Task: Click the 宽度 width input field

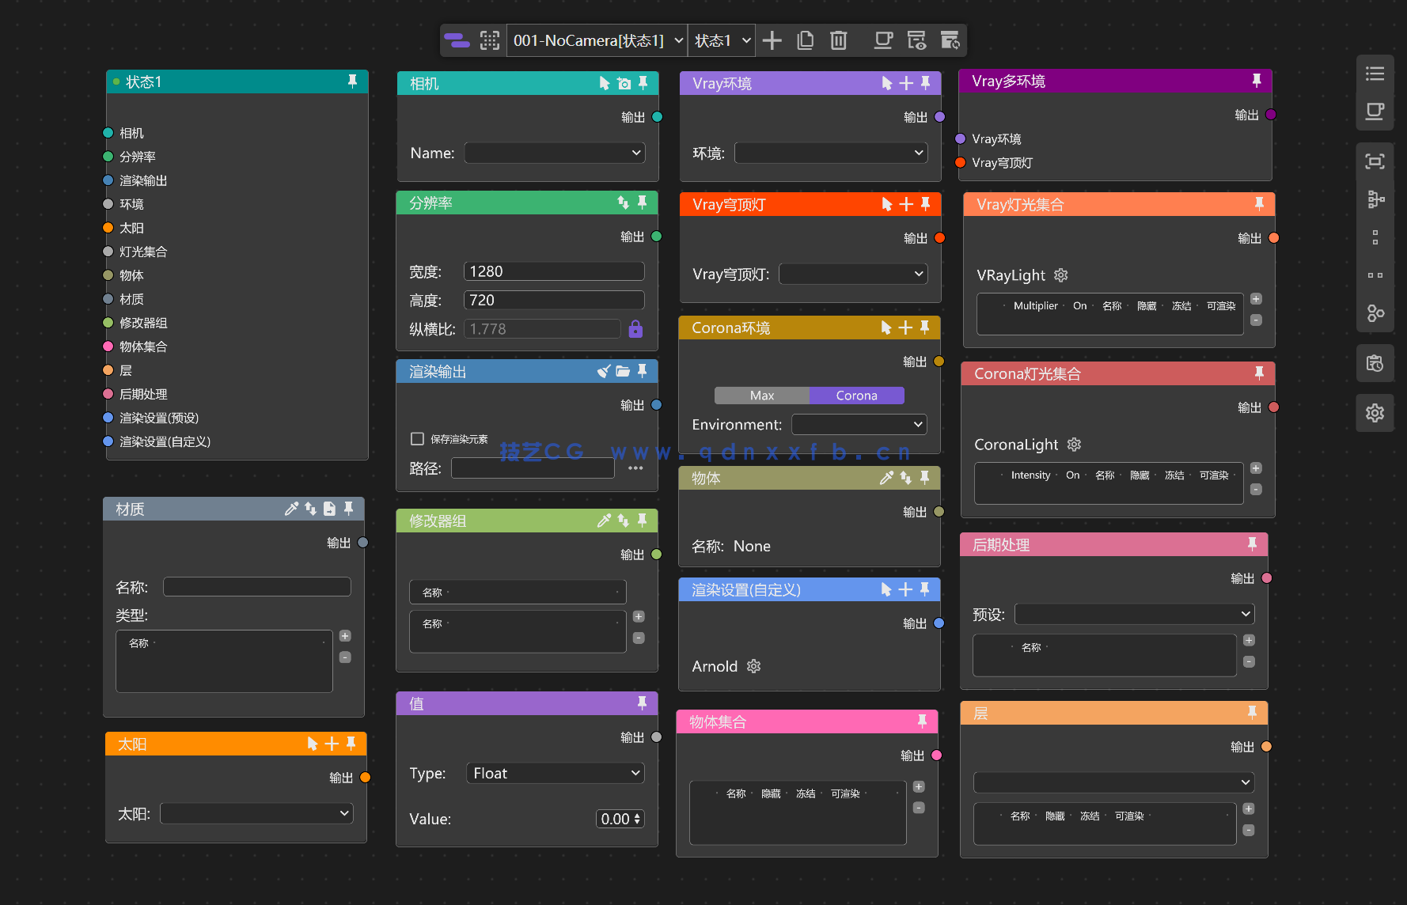Action: [553, 271]
